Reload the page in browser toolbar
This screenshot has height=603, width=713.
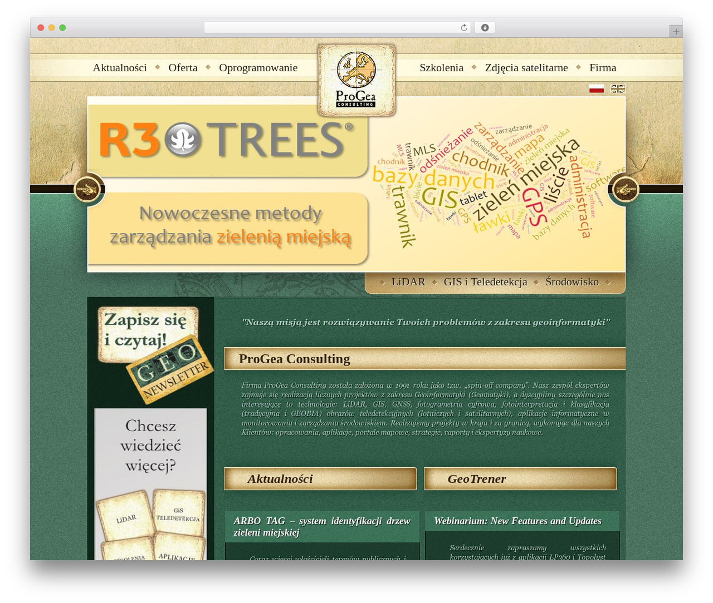[463, 28]
